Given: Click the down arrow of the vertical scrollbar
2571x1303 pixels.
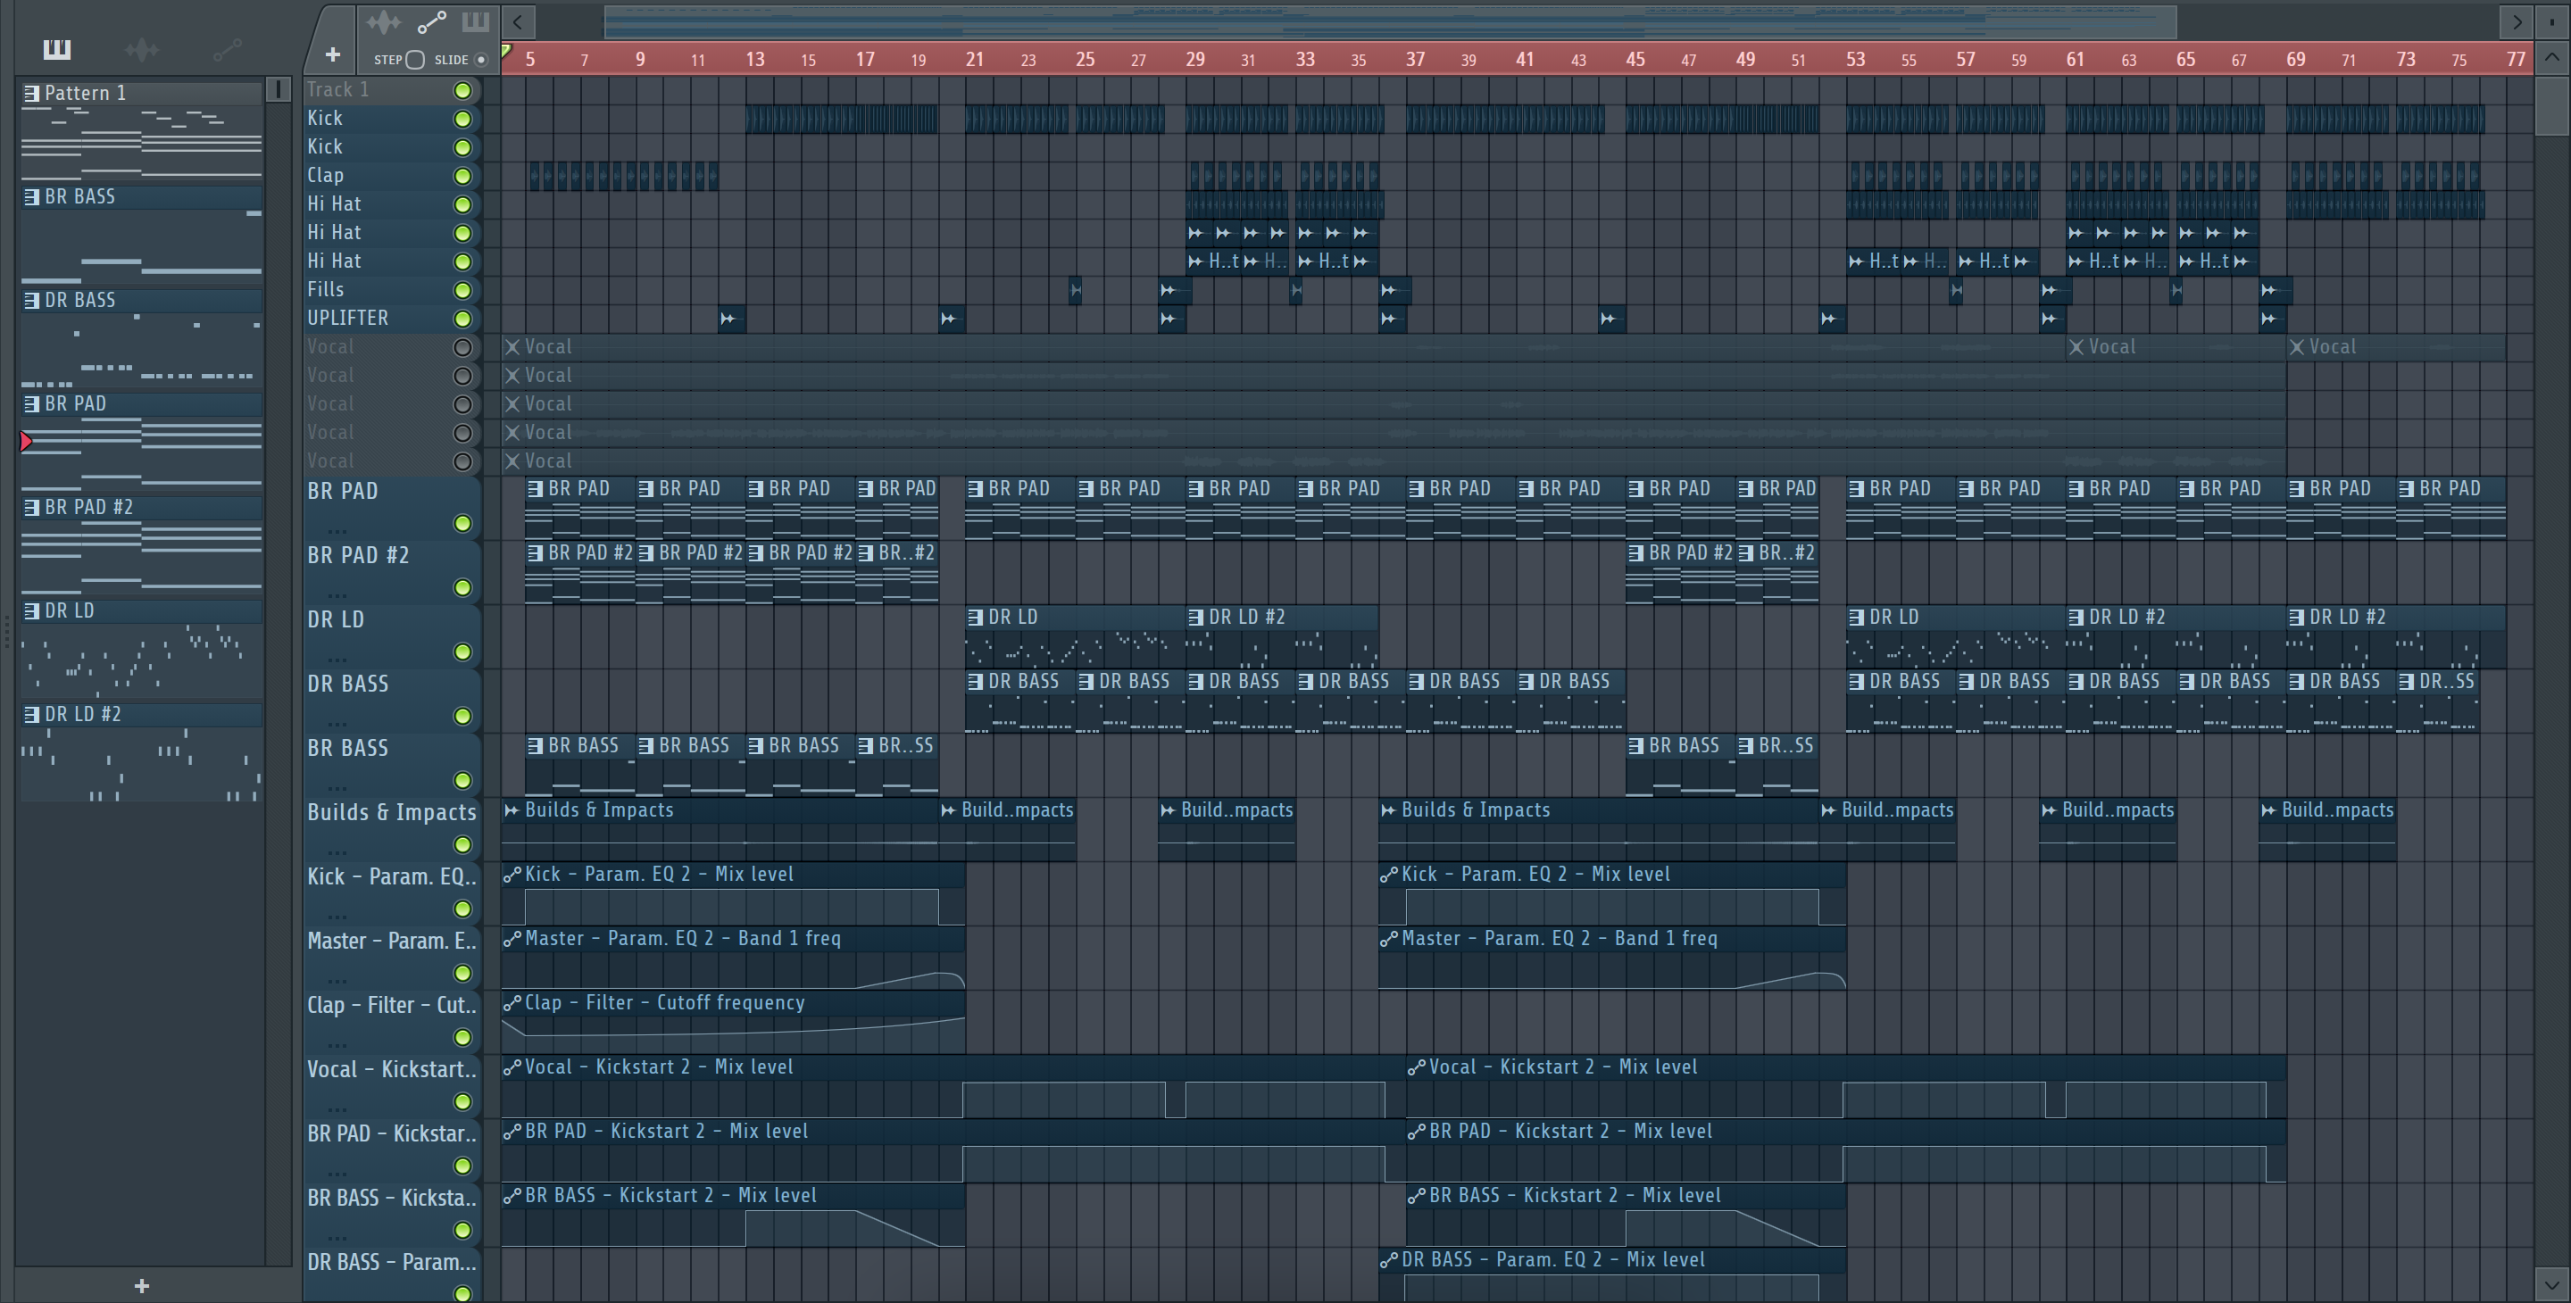Looking at the screenshot, I should click(x=2552, y=1283).
